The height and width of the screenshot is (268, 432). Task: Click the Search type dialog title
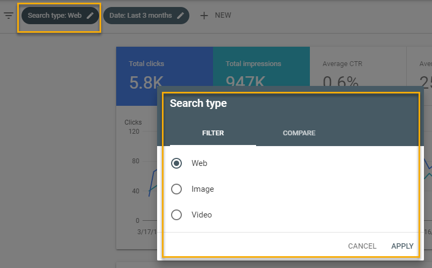click(x=199, y=104)
